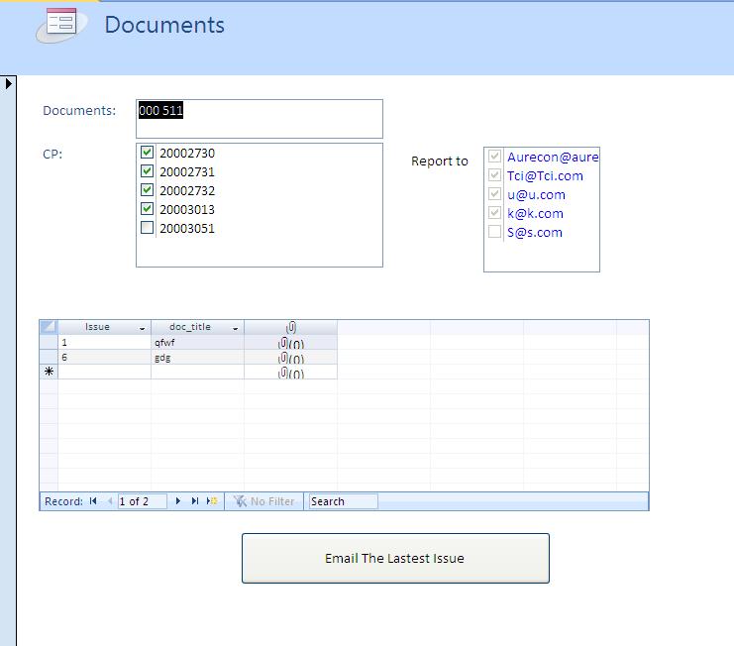Go to first record in navigation bar
The height and width of the screenshot is (646, 734).
tap(93, 501)
